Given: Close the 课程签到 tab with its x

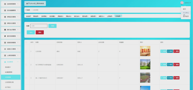Looking at the screenshot, I should point(63,16).
